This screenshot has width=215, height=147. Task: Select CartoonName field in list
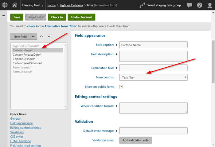(x=38, y=50)
